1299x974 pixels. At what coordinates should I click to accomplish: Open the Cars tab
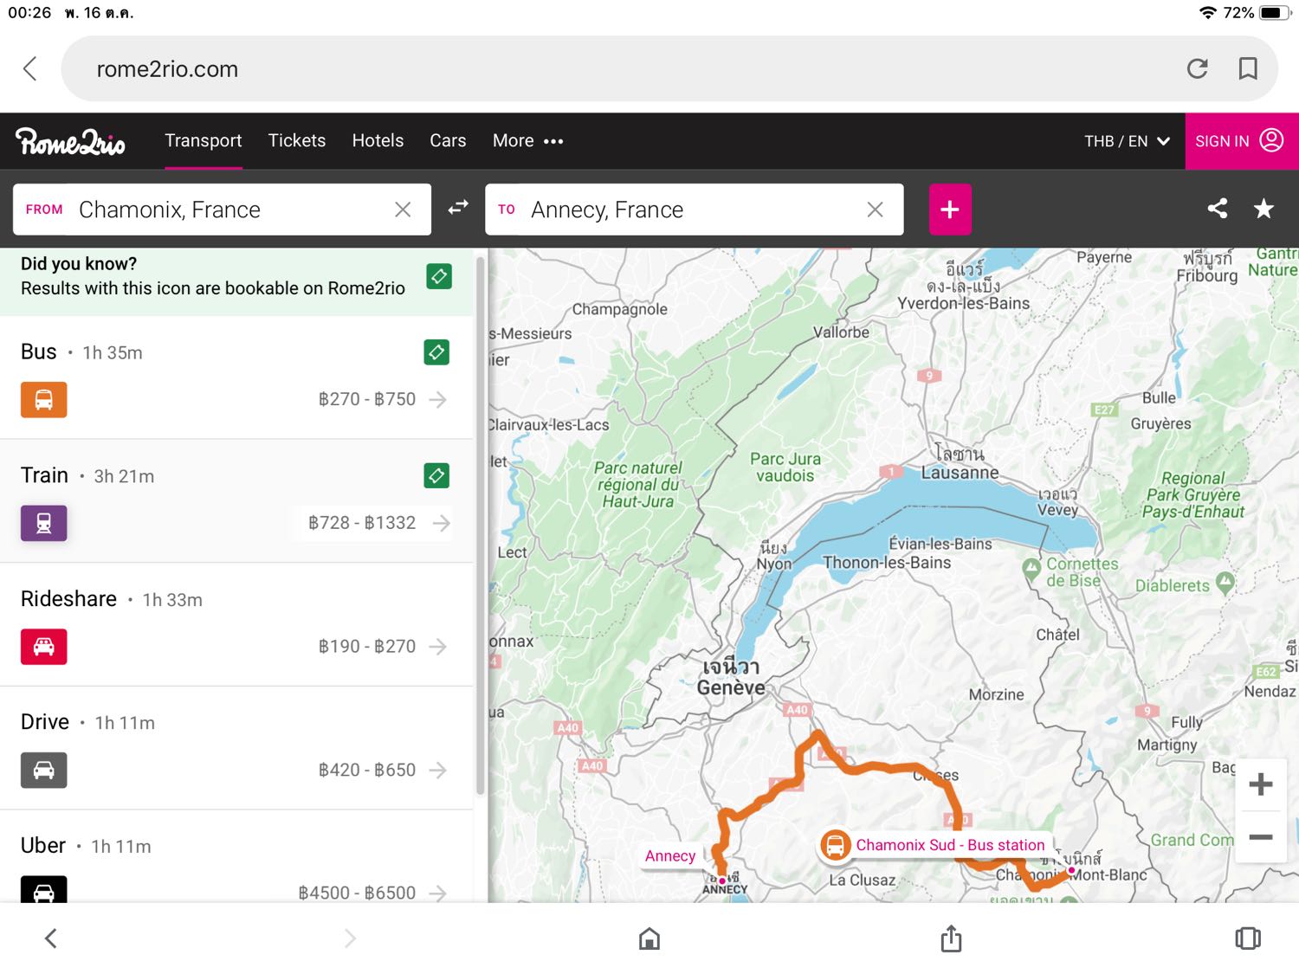448,140
